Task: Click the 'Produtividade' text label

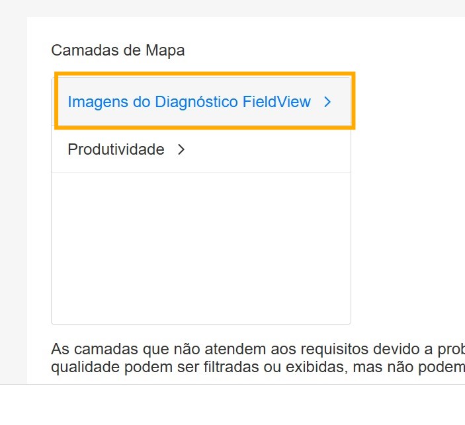Action: (x=116, y=150)
